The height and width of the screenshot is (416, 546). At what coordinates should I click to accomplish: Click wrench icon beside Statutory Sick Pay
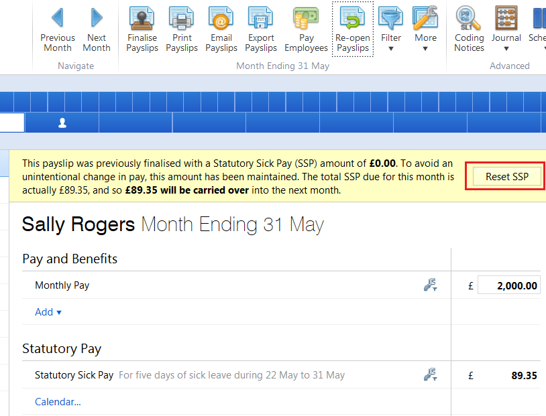coord(431,374)
